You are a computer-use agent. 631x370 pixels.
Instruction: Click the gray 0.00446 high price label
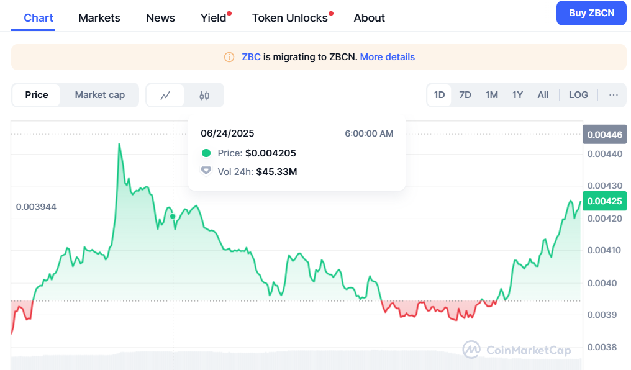coord(604,134)
